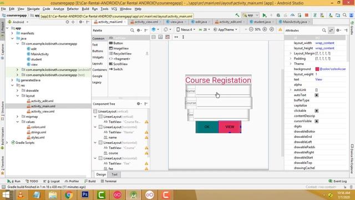Expand the drawable folder
The height and width of the screenshot is (200, 355).
[x=17, y=91]
